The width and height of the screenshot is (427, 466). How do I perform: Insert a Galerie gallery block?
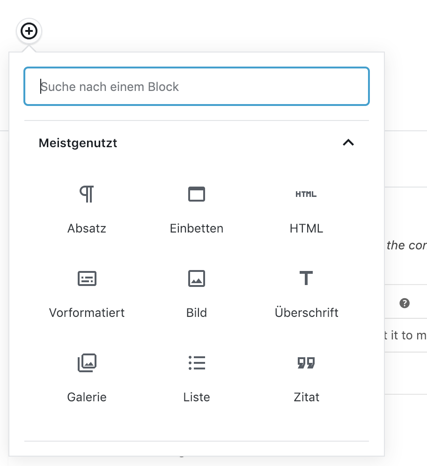(x=87, y=378)
